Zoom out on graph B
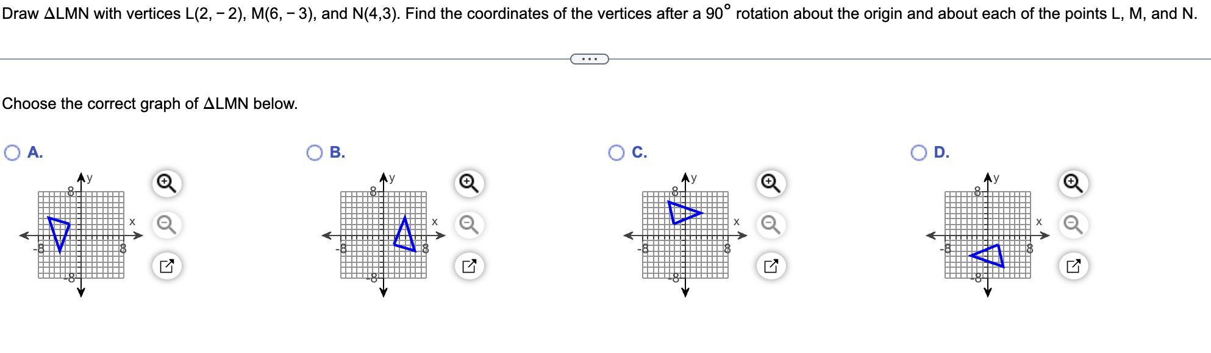 tap(468, 225)
